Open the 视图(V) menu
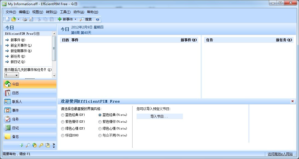This screenshot has height=159, width=299. [38, 12]
